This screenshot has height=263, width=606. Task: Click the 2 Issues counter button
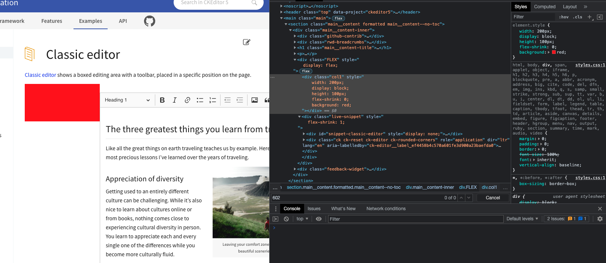click(x=567, y=219)
